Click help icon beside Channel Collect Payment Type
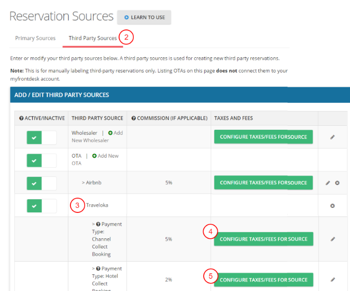Screen dimensions: 350x291 98,224
